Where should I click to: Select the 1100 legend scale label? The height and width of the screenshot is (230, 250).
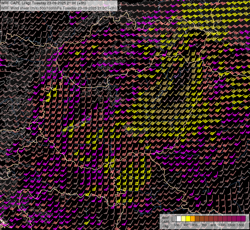pyautogui.click(x=222, y=225)
